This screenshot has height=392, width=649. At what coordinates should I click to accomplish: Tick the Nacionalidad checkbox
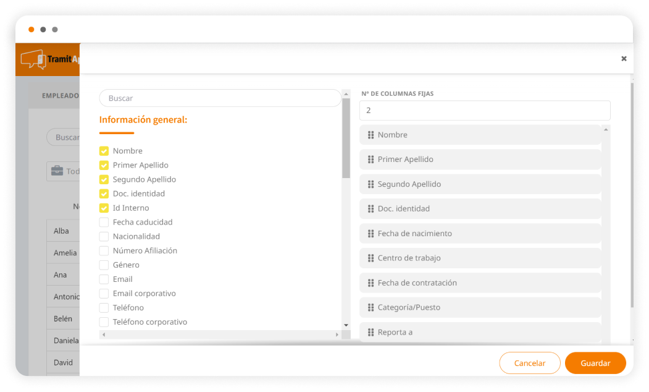click(x=104, y=236)
